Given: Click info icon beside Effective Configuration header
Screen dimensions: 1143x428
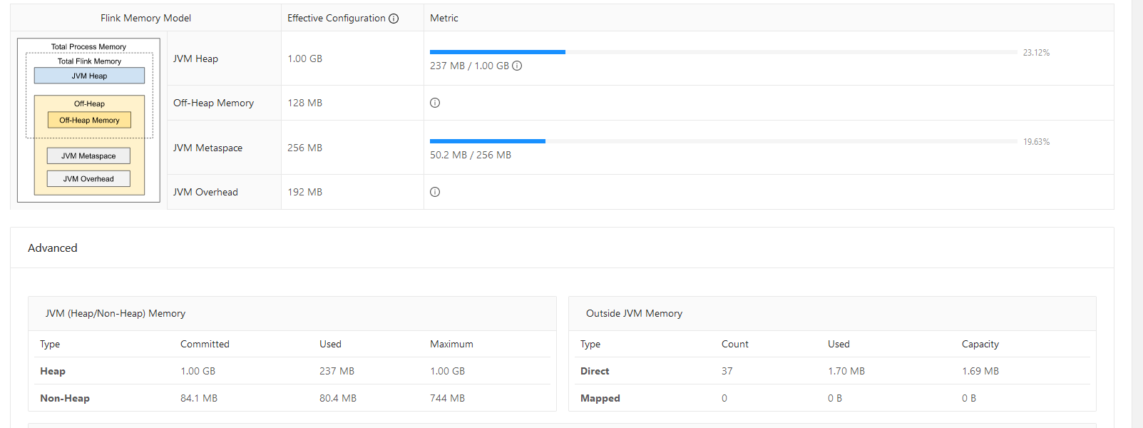Looking at the screenshot, I should pyautogui.click(x=394, y=19).
